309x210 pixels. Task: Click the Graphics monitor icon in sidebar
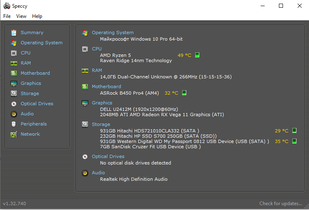tap(14, 83)
